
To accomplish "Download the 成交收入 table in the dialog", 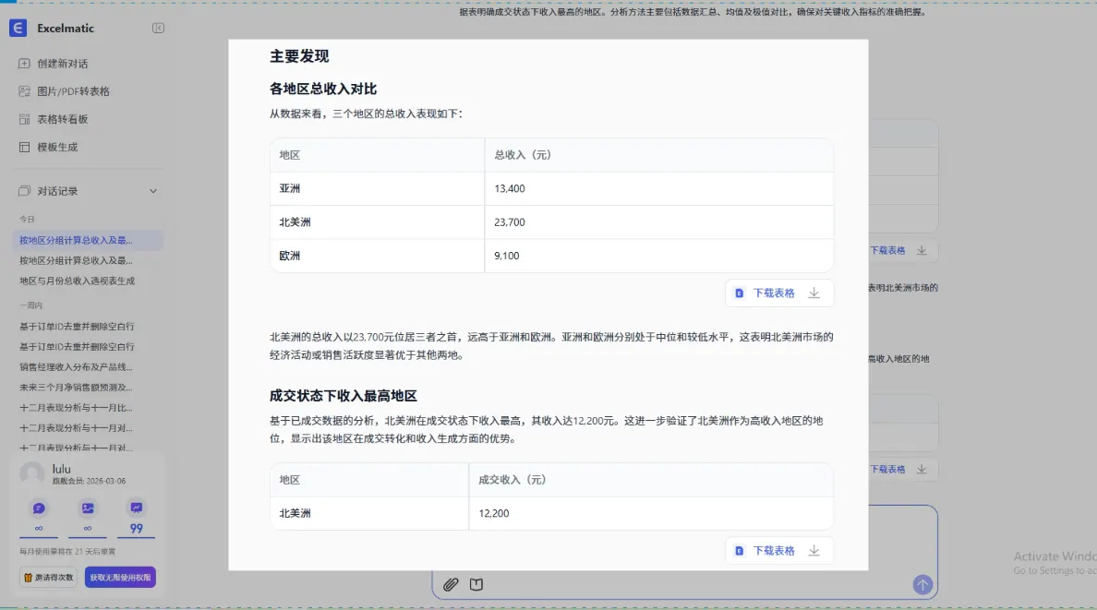I will [779, 551].
